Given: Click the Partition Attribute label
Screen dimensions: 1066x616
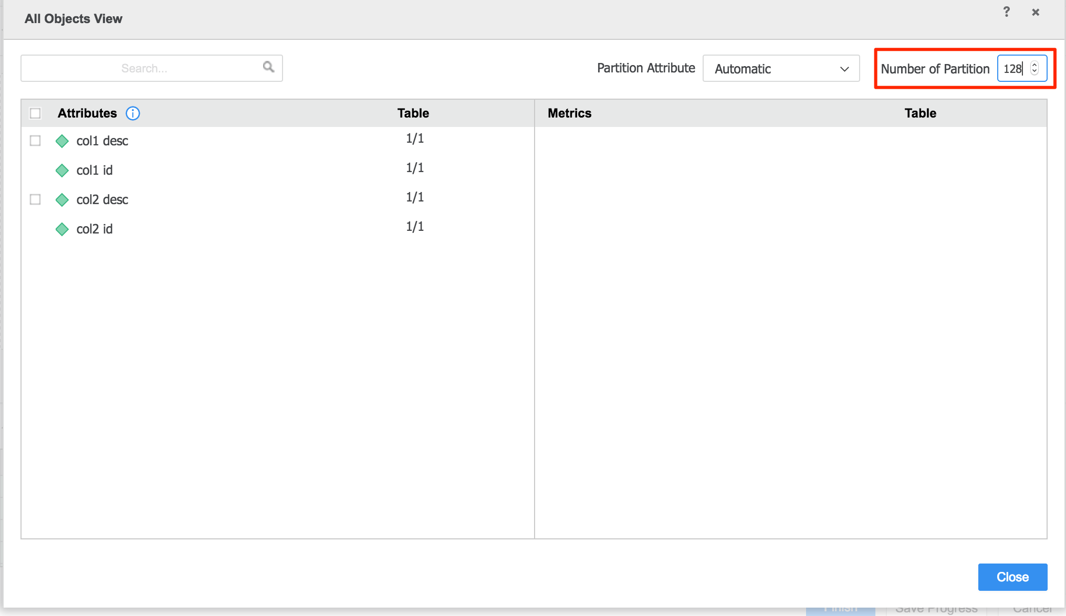Looking at the screenshot, I should click(646, 68).
